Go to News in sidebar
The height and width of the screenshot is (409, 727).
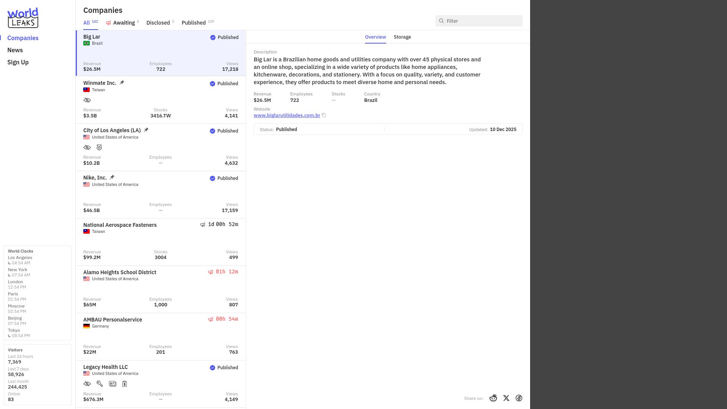[x=15, y=50]
